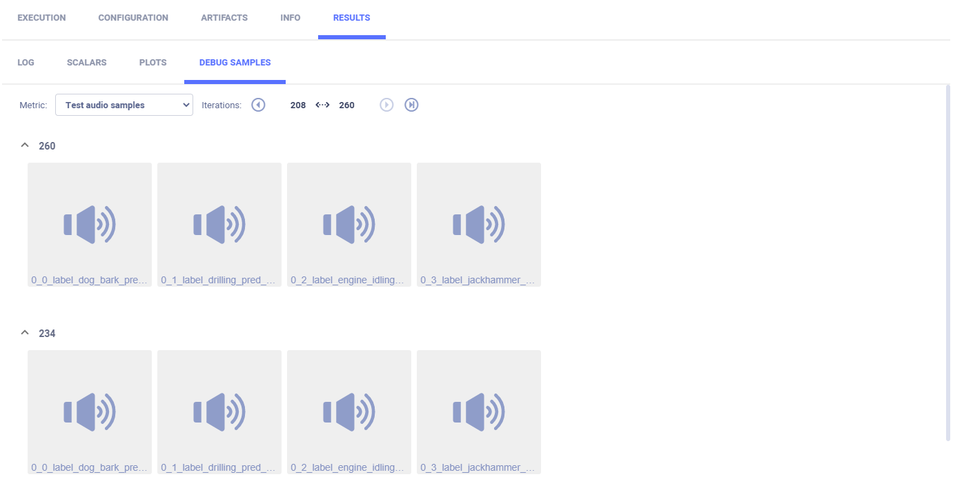Click 0_0_label_dog_bark filename under iteration 260

90,280
